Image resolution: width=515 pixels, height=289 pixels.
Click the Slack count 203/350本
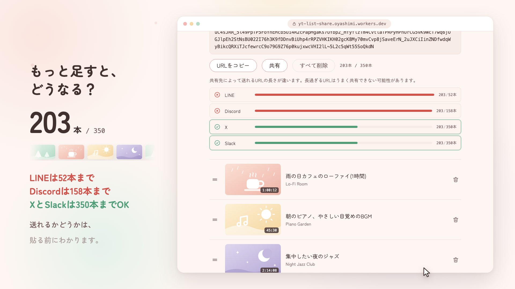(x=446, y=143)
